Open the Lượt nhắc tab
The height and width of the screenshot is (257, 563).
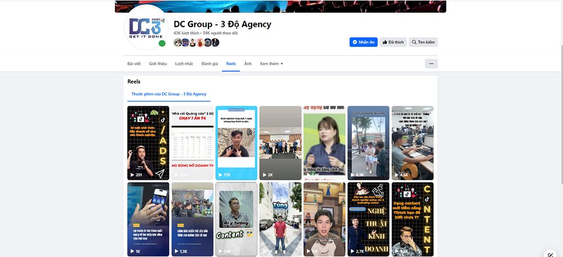(184, 64)
